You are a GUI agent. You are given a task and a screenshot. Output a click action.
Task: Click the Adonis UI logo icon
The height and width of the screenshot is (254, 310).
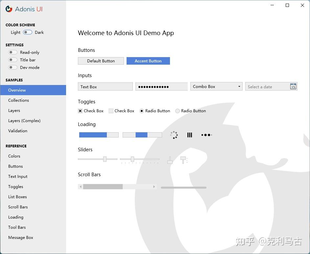[x=9, y=9]
